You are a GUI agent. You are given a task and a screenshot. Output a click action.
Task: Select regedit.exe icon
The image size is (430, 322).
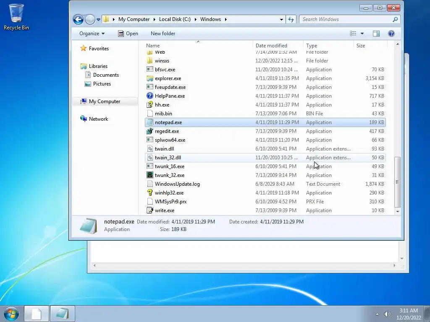click(x=150, y=131)
